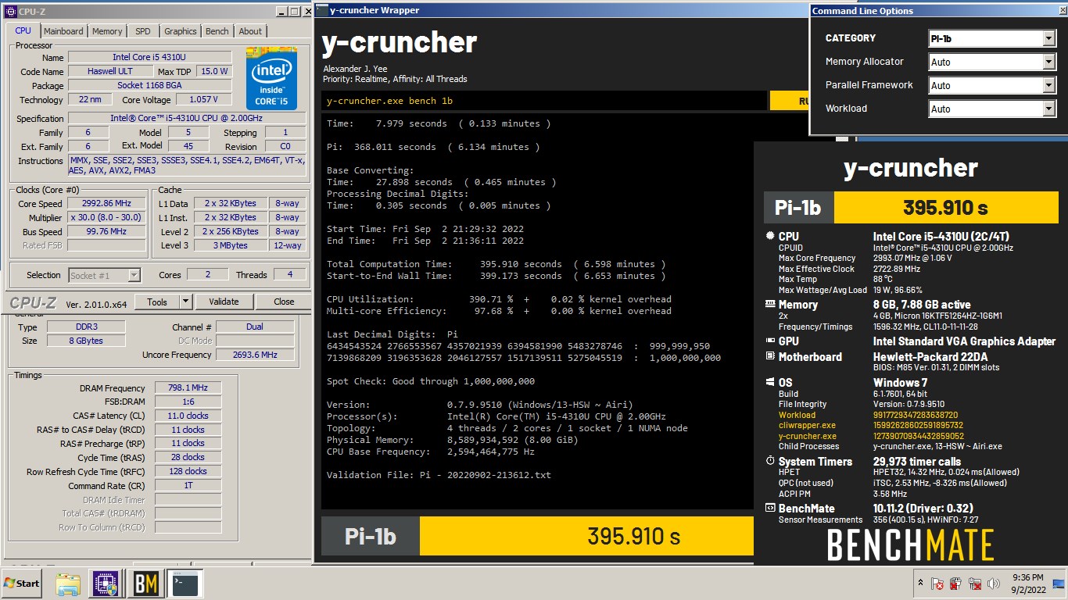
Task: Click the System Timers stopwatch icon
Action: (769, 462)
